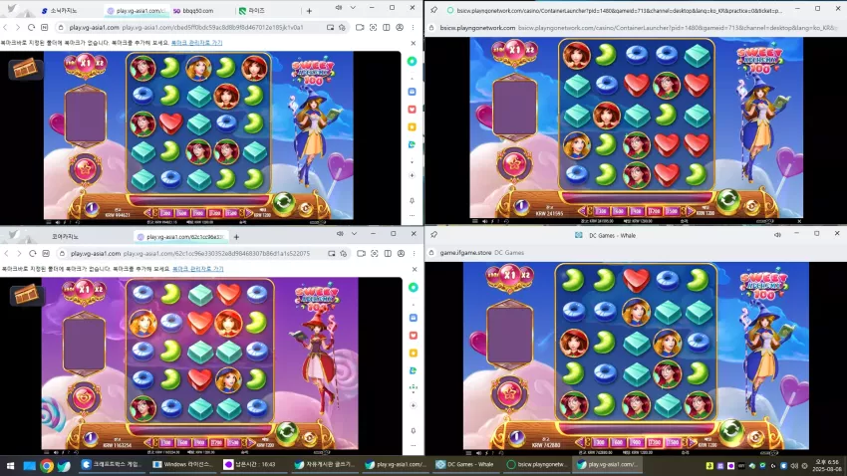Spin the reels in bottom-right game window
This screenshot has width=847, height=476.
point(730,431)
